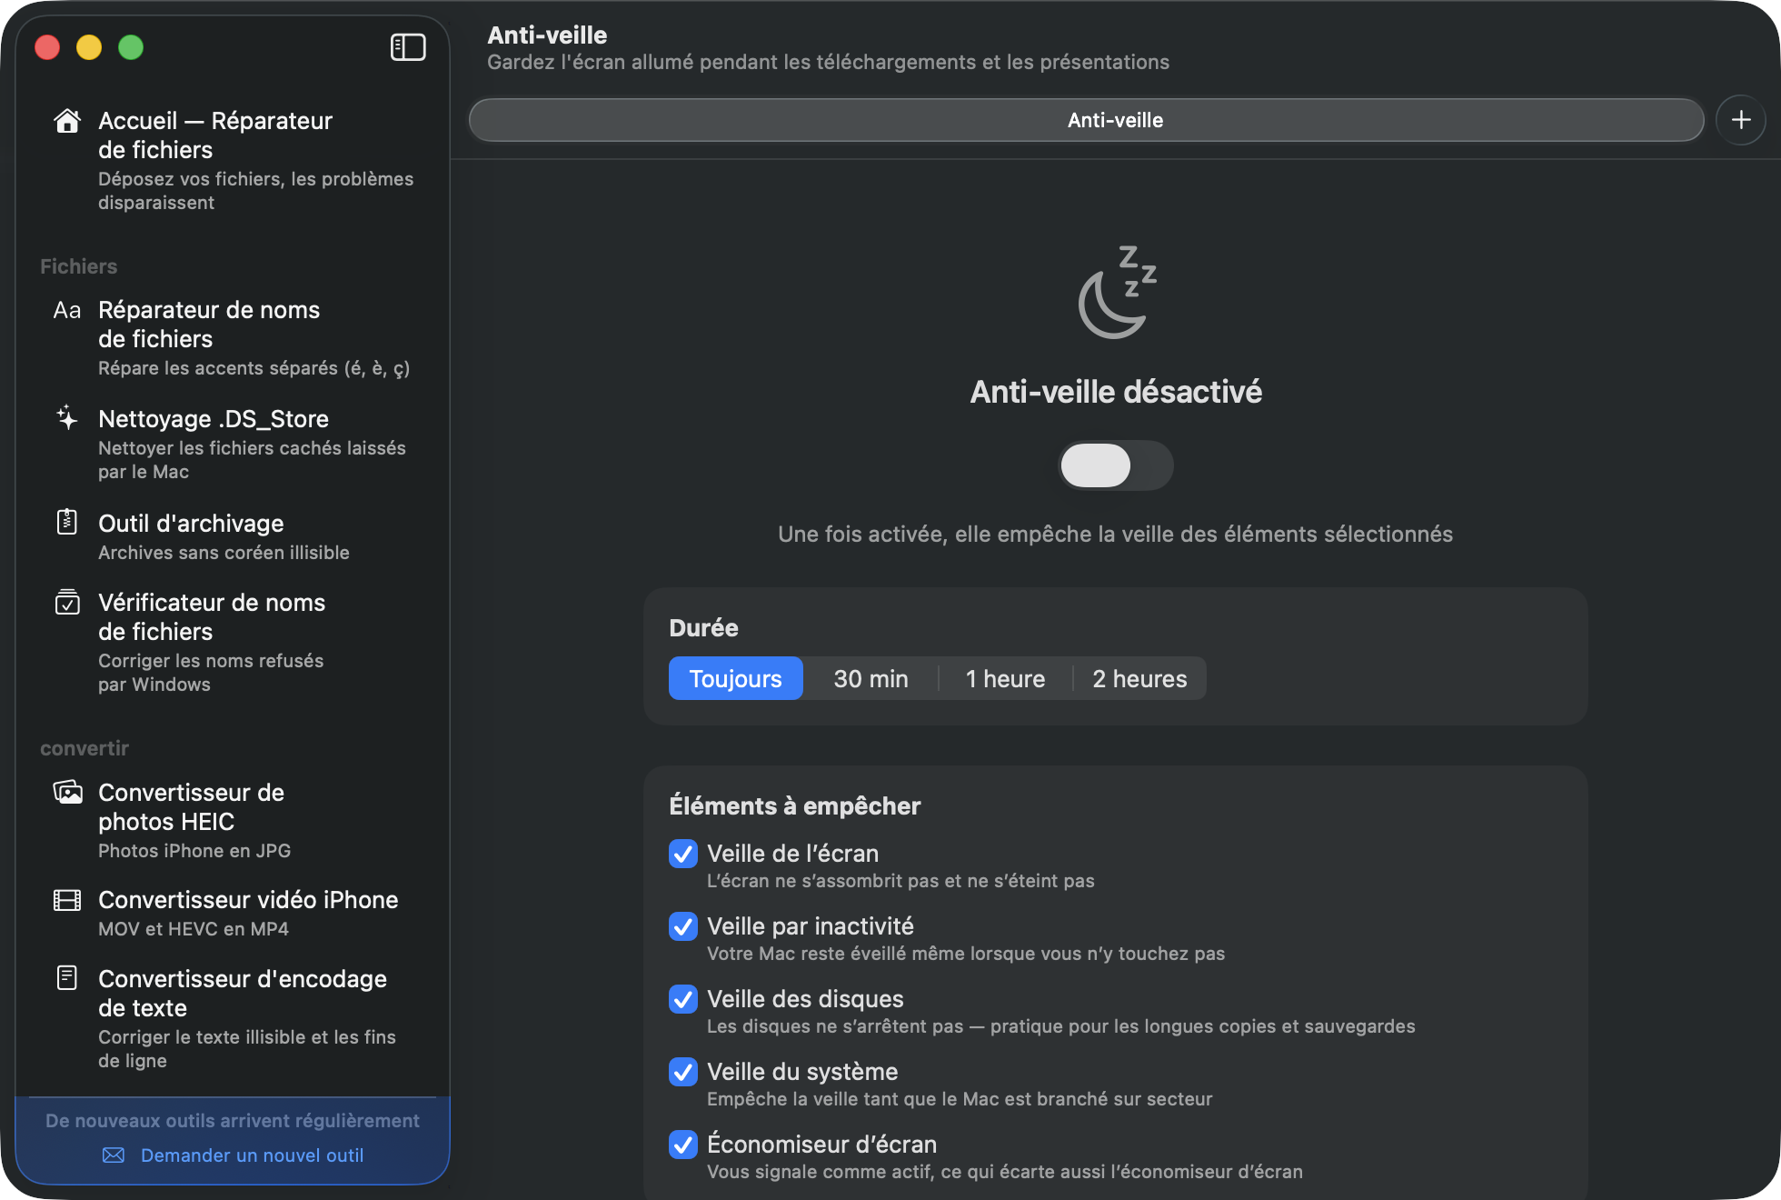Open Réparateur de noms de fichiers

click(233, 337)
